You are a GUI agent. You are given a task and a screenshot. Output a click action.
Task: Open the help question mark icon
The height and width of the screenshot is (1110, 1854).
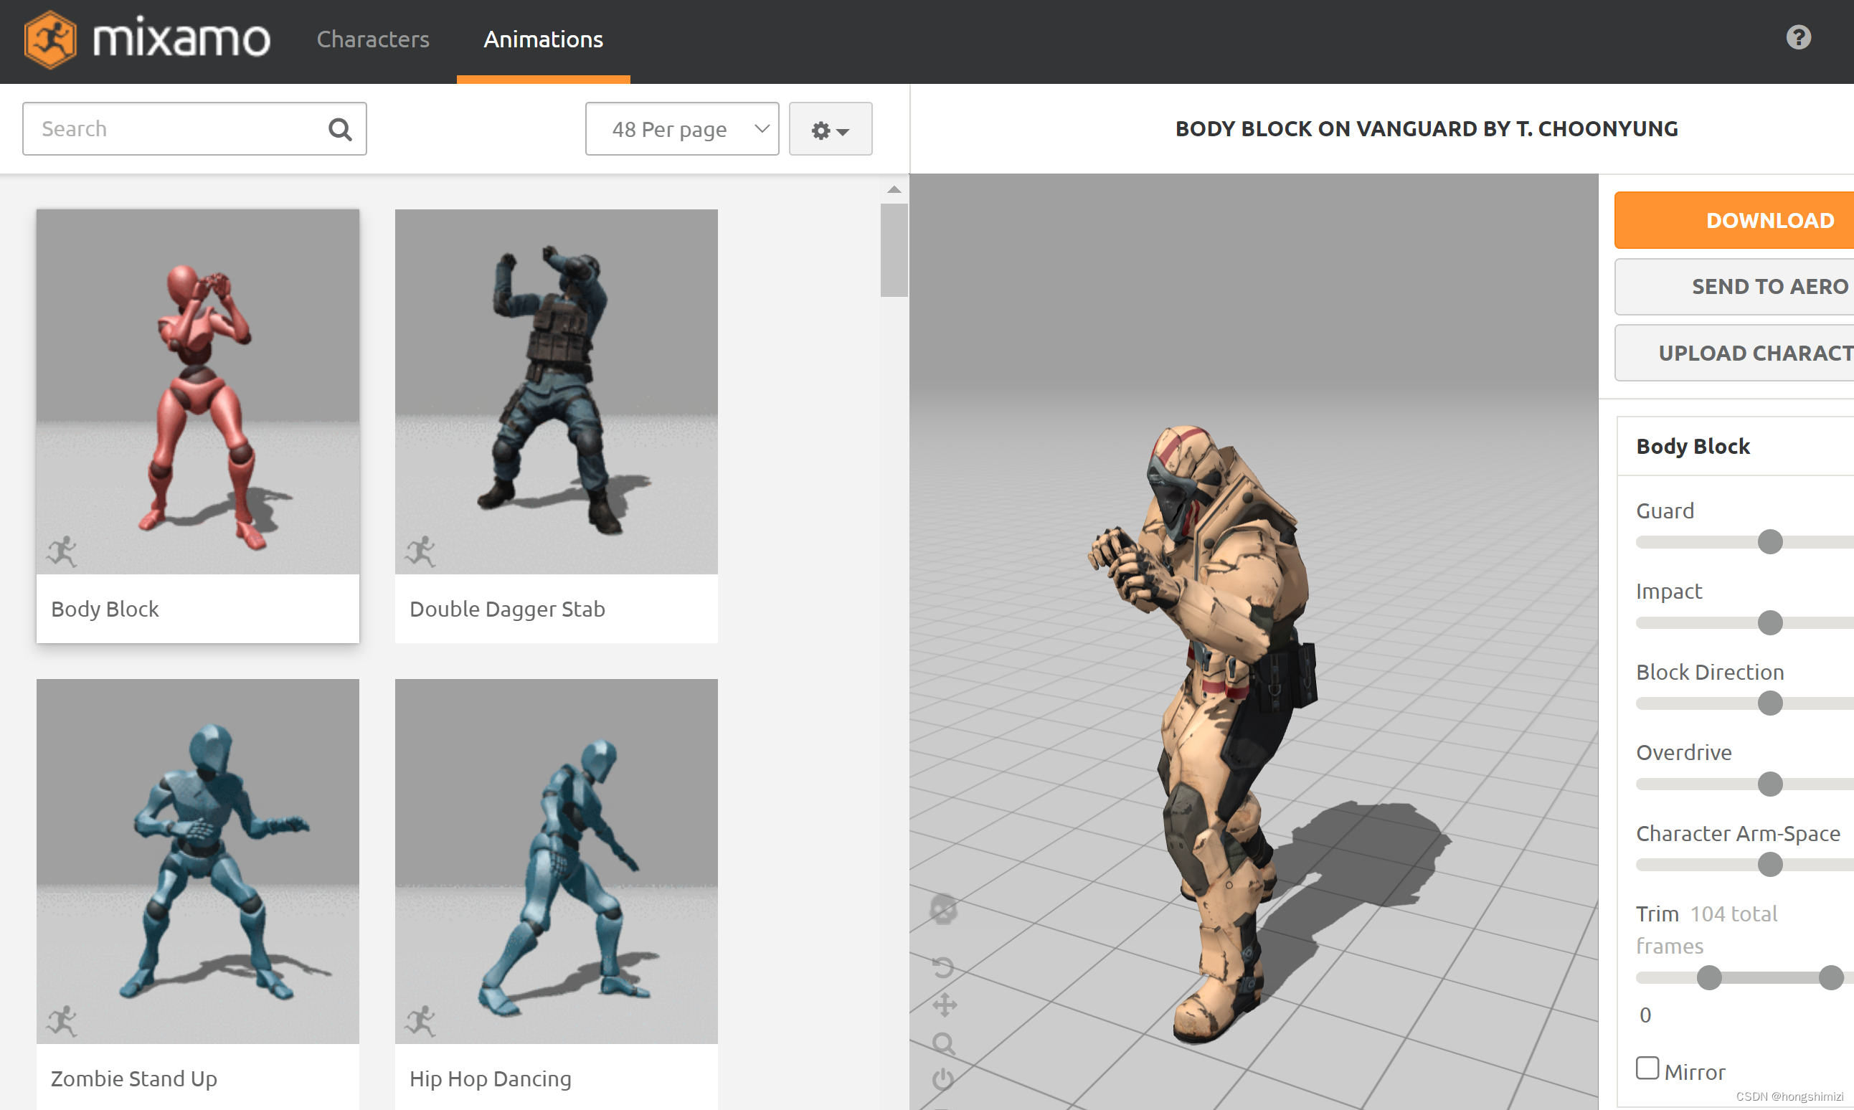pyautogui.click(x=1798, y=37)
